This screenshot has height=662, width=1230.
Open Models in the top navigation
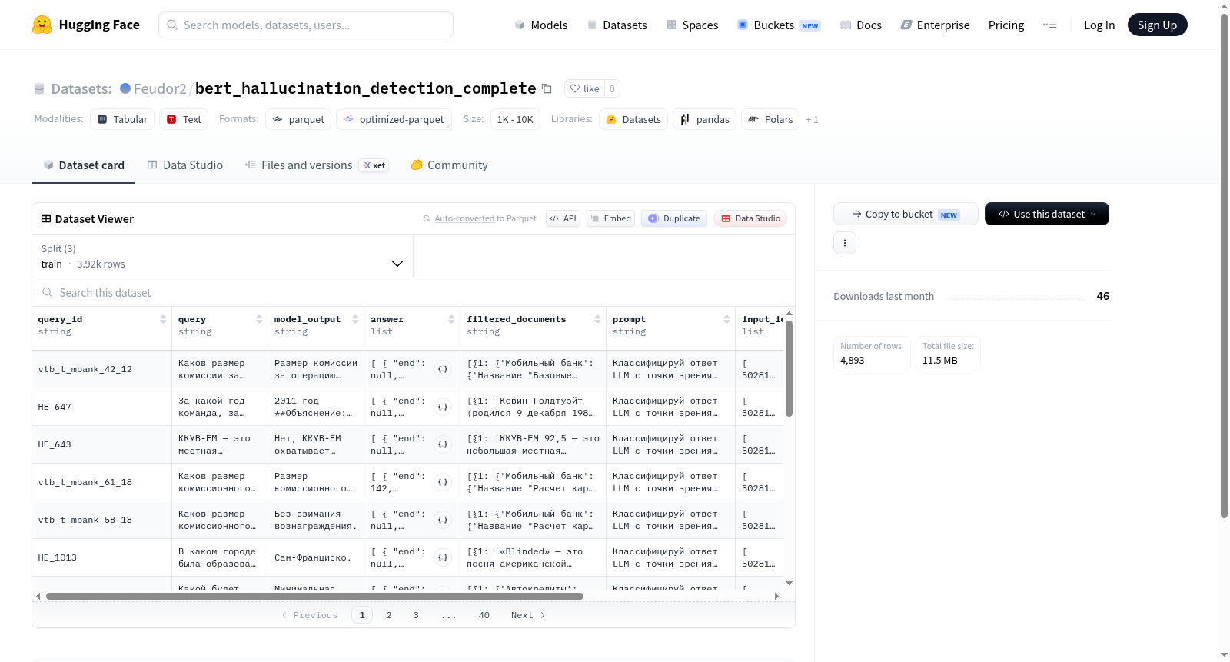(541, 25)
